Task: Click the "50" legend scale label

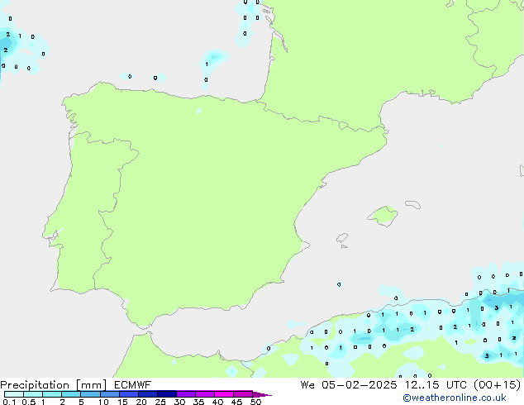Action: [255, 402]
